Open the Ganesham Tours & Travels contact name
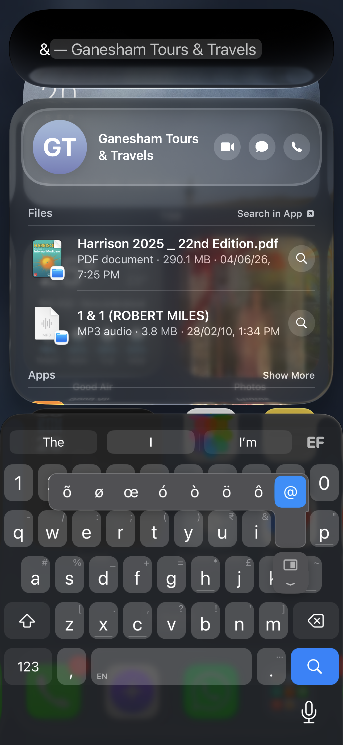This screenshot has height=745, width=343. pyautogui.click(x=148, y=147)
